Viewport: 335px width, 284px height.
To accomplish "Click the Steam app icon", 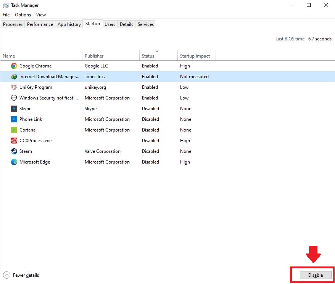I will (x=14, y=151).
